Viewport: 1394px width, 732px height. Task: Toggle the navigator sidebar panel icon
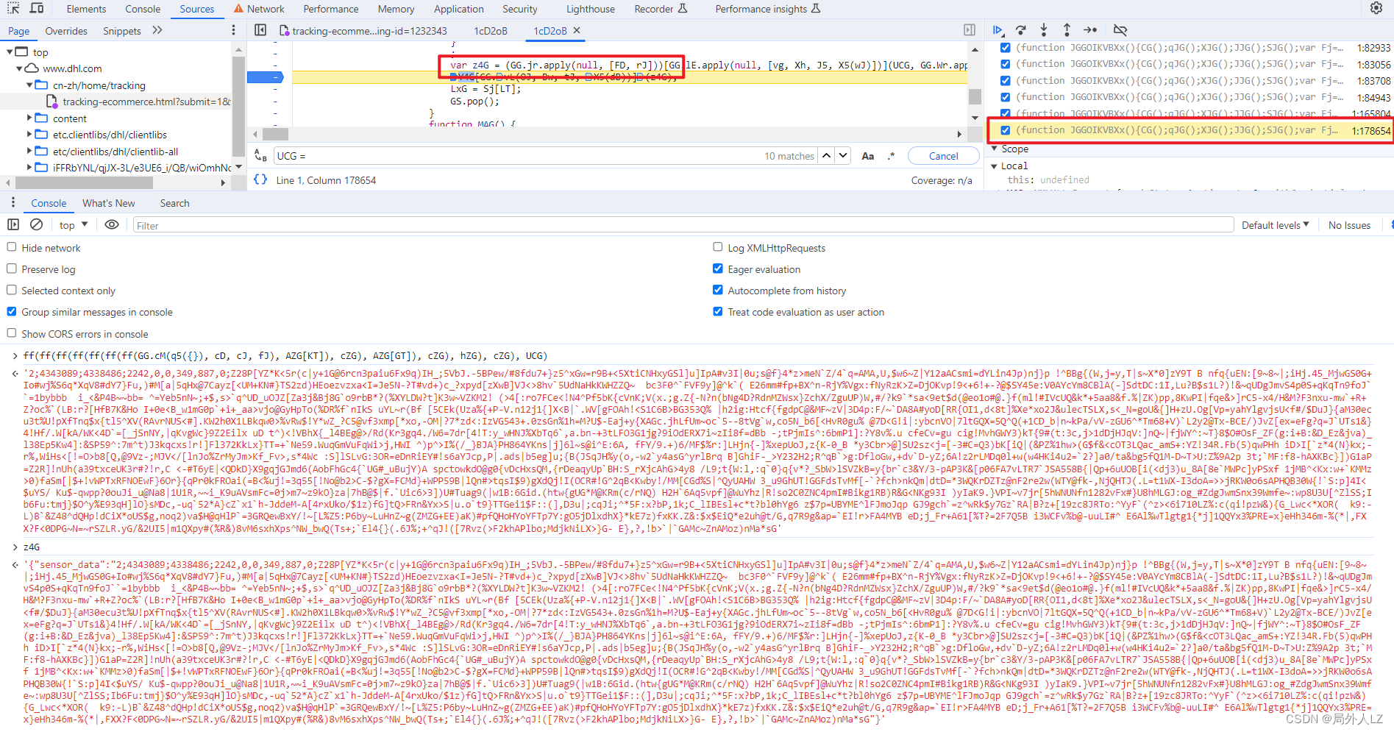[260, 30]
